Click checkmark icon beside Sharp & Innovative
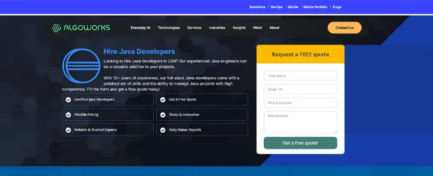The height and width of the screenshot is (176, 433). (163, 114)
